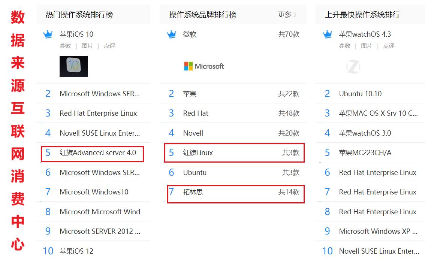Image resolution: width=425 pixels, height=269 pixels.
Task: Click 共3款 count for 红旗Linux
Action: 291,153
